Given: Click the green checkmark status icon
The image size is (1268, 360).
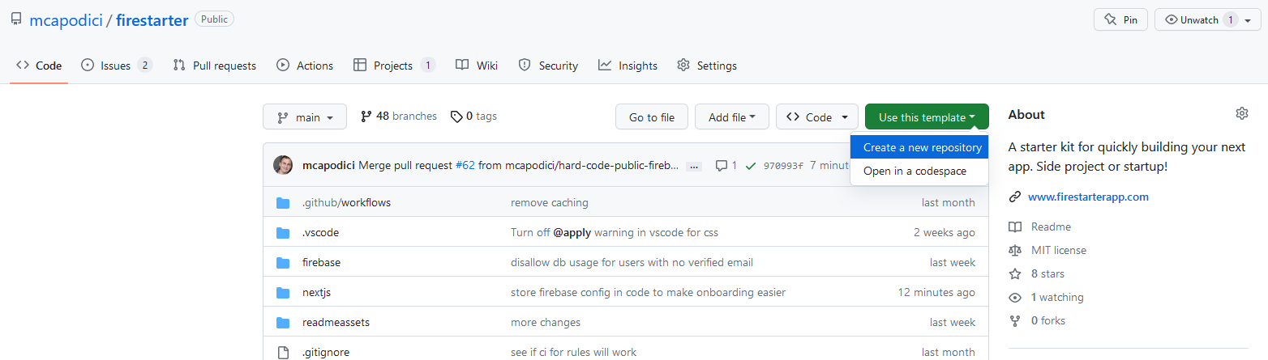Looking at the screenshot, I should point(751,165).
